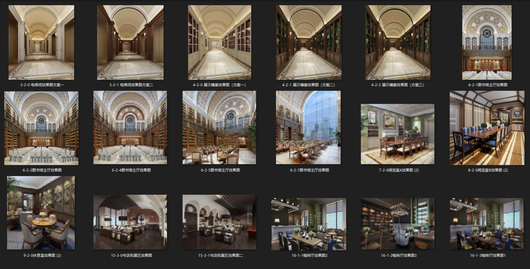Click the 15-3-0书店拓展区效果图 thumbnail
The image size is (530, 269).
130,222
